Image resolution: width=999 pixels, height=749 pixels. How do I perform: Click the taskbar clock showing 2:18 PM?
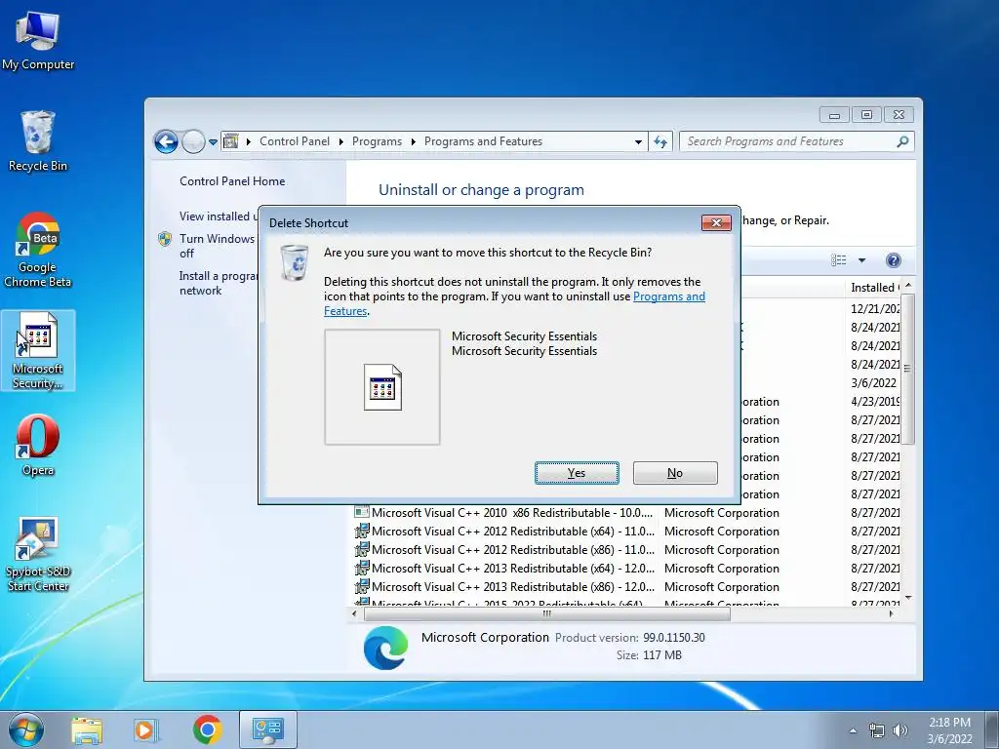tap(949, 730)
